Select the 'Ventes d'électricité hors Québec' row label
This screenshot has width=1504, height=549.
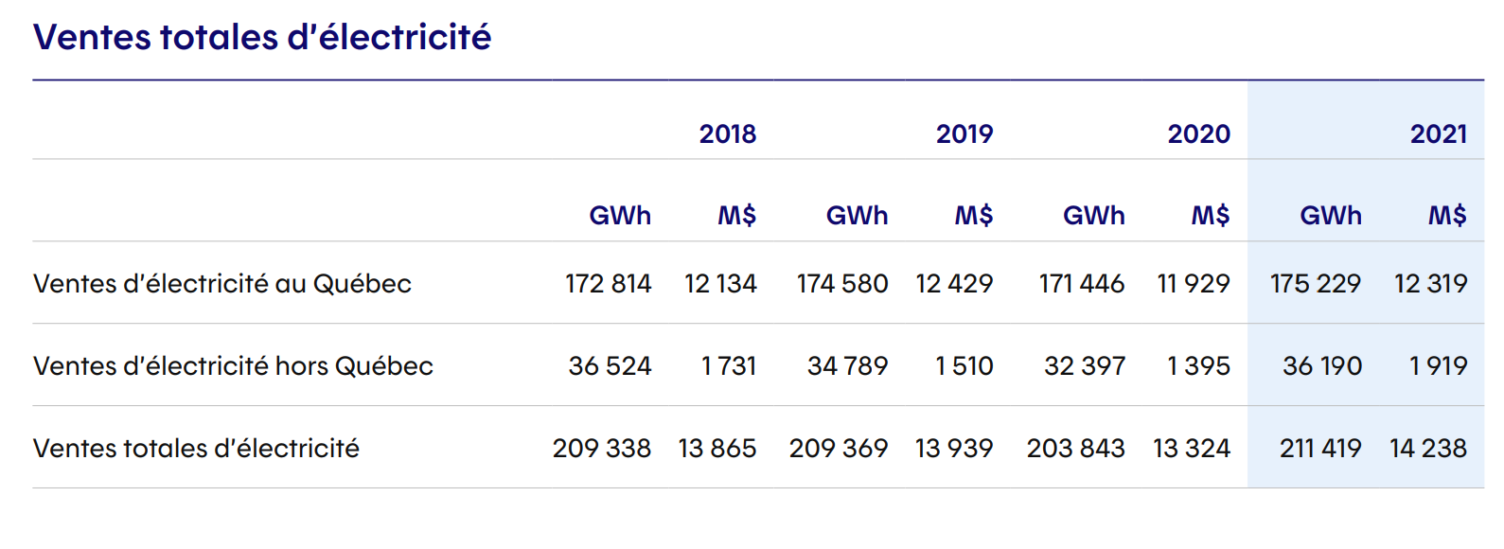pyautogui.click(x=233, y=366)
